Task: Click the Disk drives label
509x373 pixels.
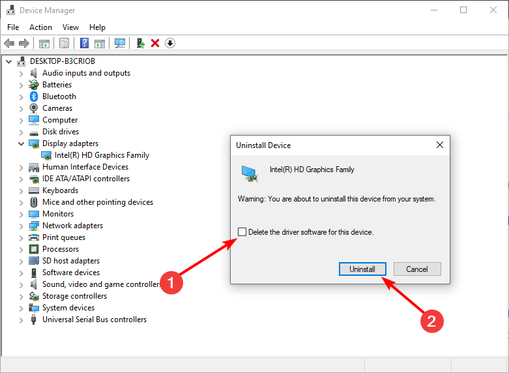Action: pyautogui.click(x=61, y=132)
